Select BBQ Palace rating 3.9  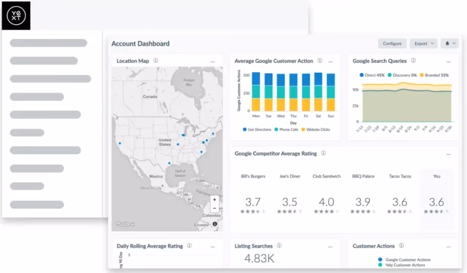pos(363,202)
